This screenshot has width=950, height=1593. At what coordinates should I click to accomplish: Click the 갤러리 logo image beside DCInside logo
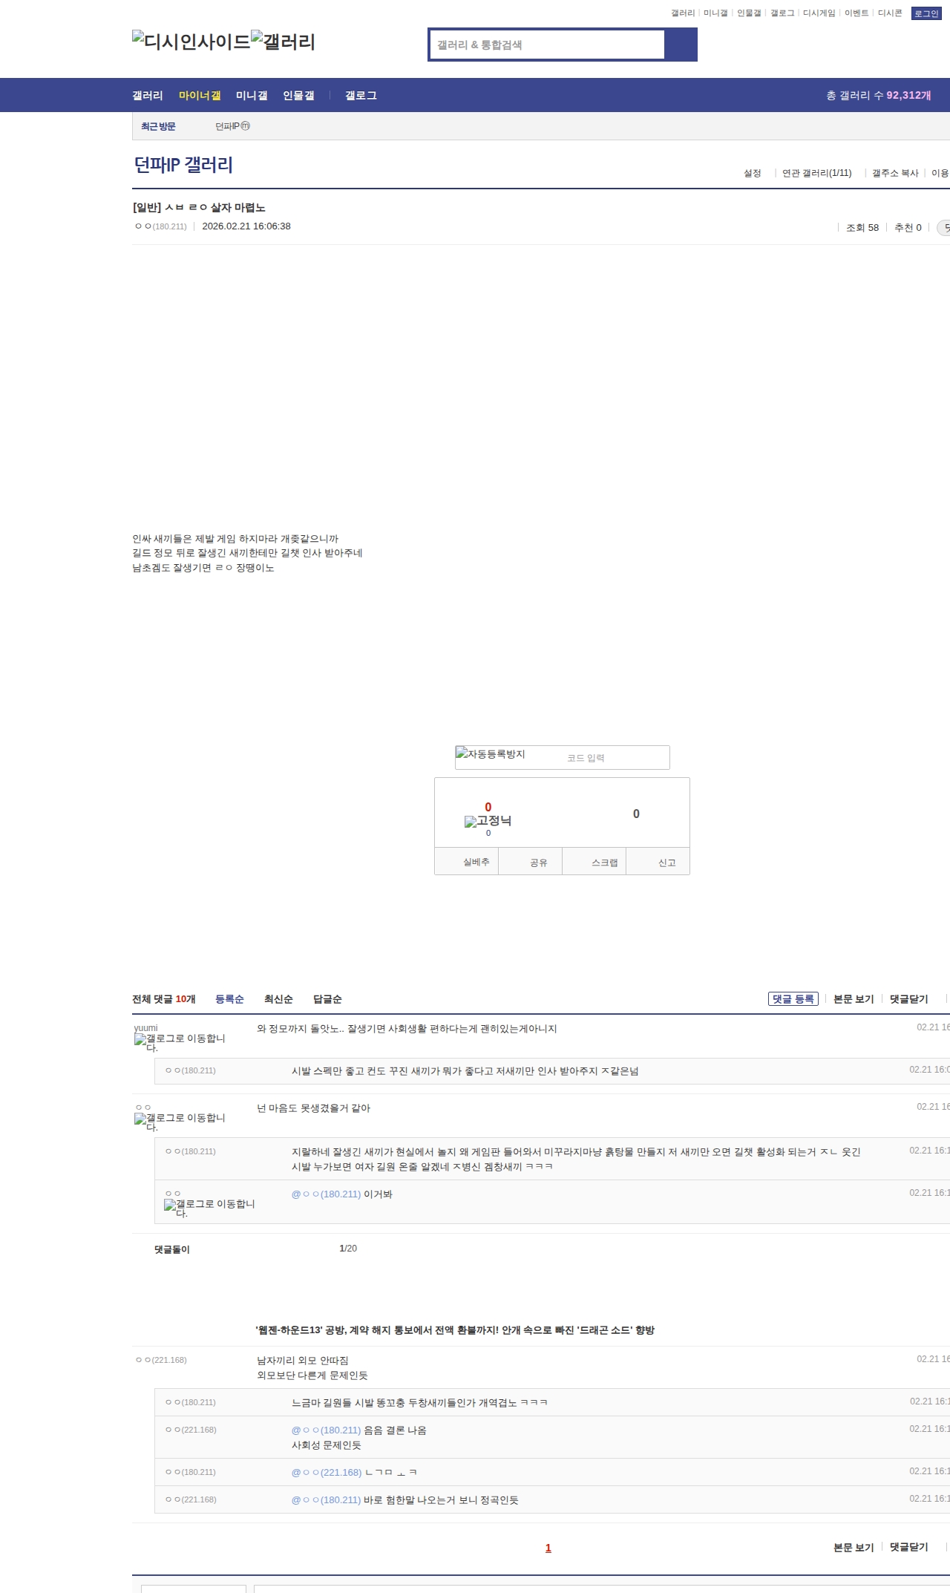pyautogui.click(x=284, y=41)
